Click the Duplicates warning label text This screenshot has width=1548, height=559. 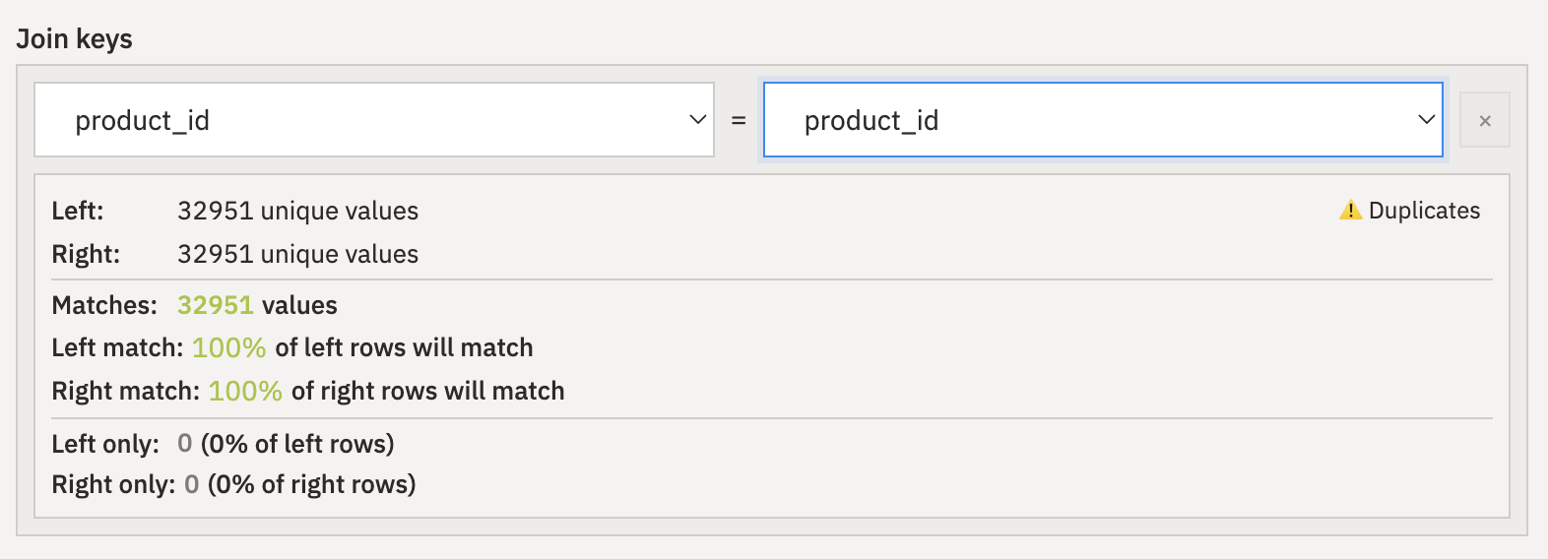[x=1424, y=211]
